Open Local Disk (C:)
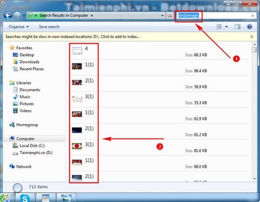260x202 pixels. click(x=32, y=146)
